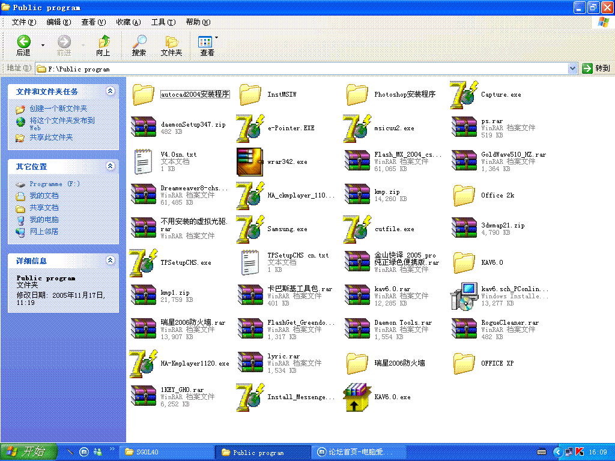
Task: Select the ps.rar archive icon
Action: [x=464, y=128]
